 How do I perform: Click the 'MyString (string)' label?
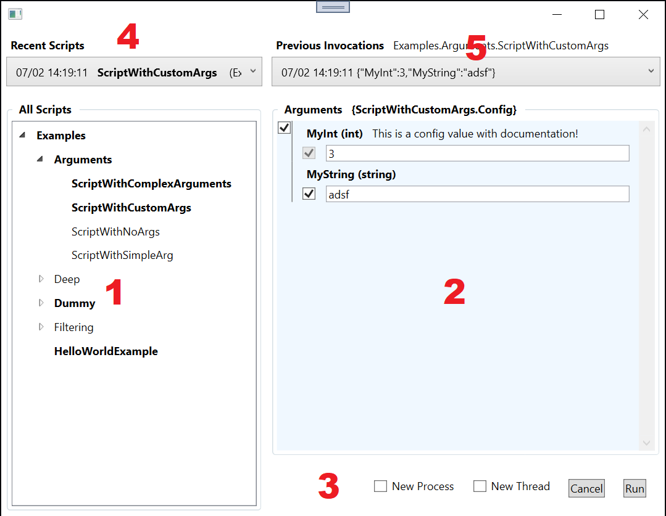point(351,174)
